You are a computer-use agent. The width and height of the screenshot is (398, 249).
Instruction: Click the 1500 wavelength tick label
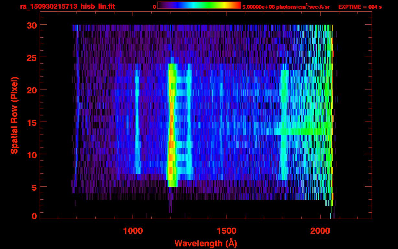coord(227,231)
